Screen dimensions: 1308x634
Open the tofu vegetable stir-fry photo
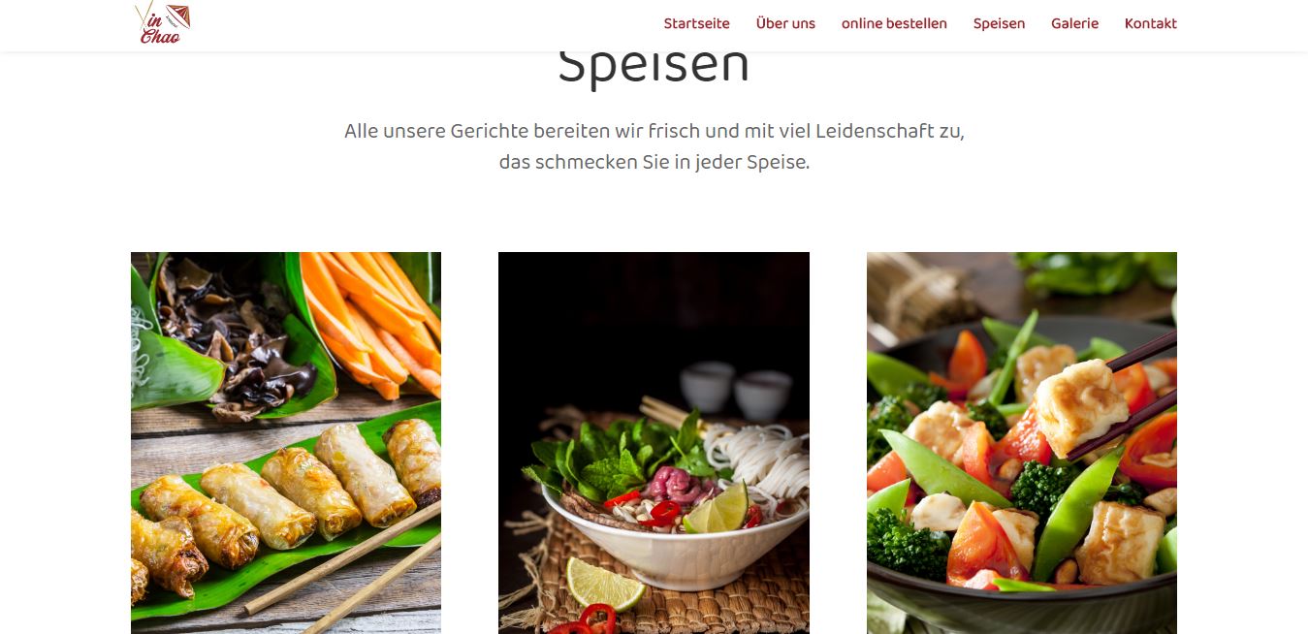[x=1022, y=443]
